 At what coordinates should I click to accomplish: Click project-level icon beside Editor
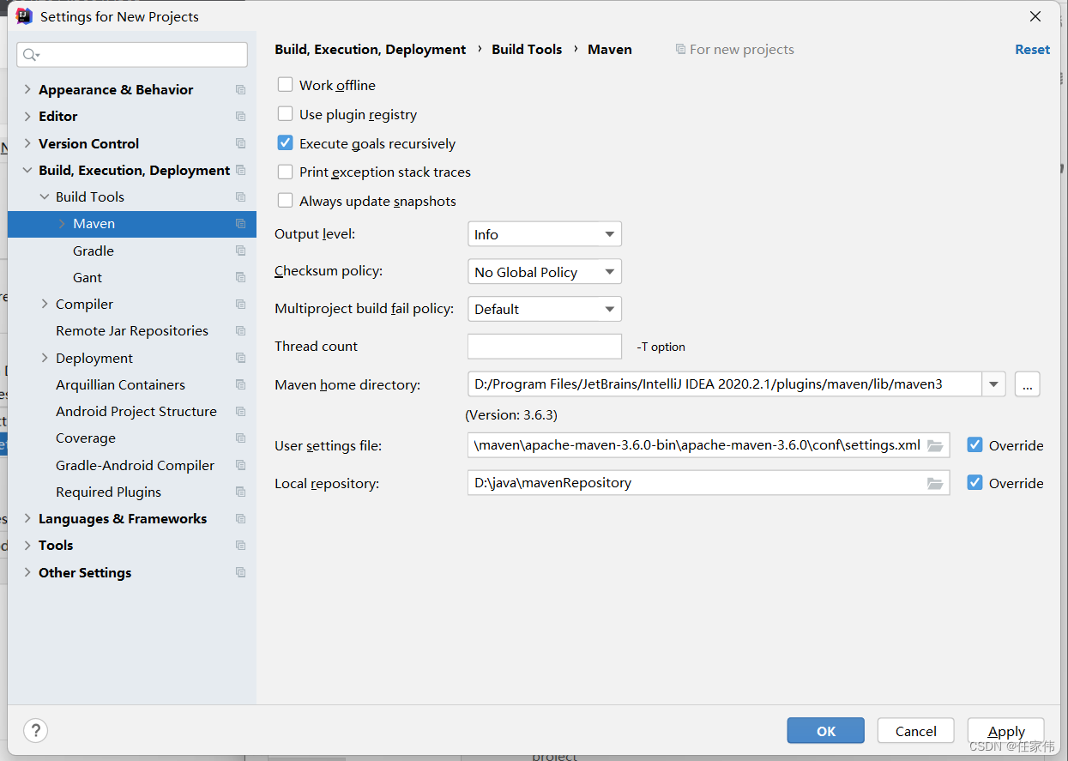point(240,117)
